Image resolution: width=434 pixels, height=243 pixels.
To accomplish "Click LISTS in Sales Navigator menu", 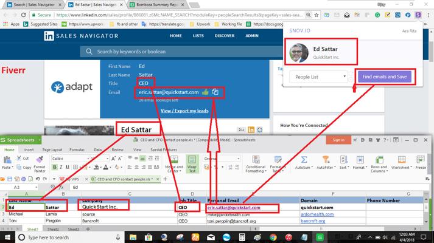I will [x=198, y=36].
